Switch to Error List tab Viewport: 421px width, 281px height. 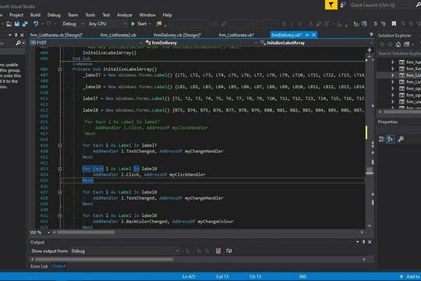point(39,266)
